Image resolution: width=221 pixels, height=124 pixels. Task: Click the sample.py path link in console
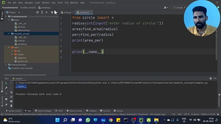coord(158,83)
